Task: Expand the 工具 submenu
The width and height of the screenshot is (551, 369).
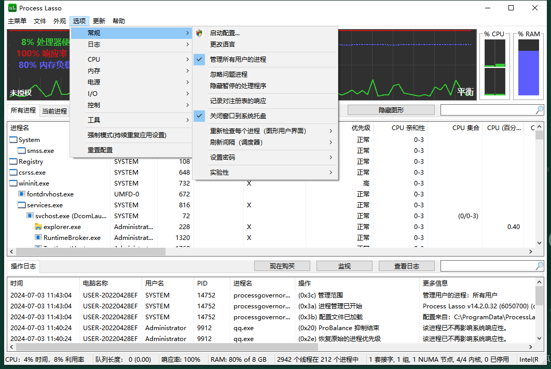Action: tap(131, 120)
